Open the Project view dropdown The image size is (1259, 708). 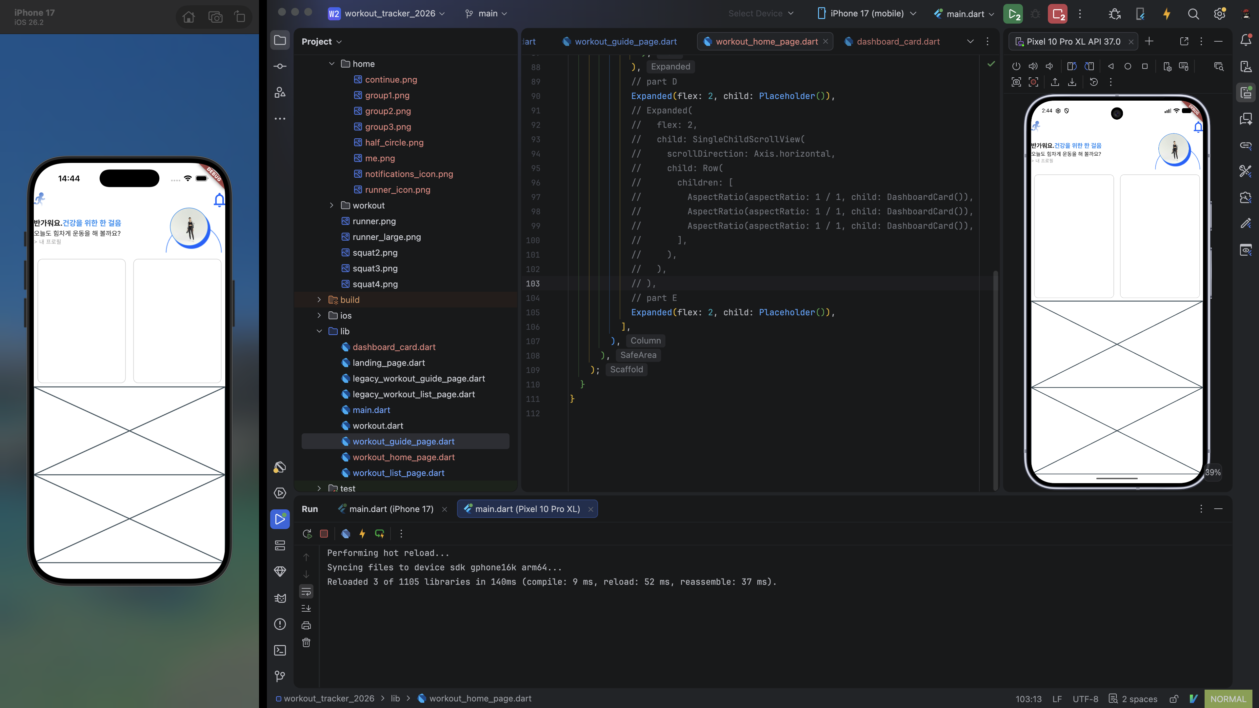click(x=322, y=42)
